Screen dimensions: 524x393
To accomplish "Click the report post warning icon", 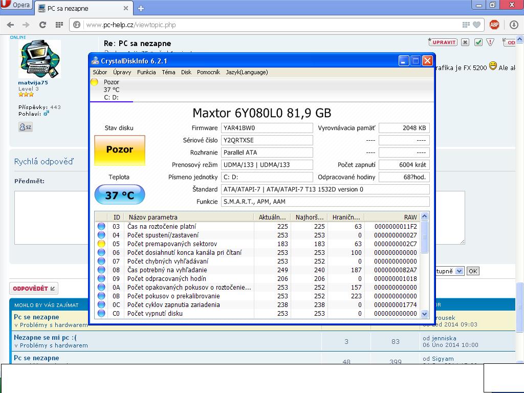I will (490, 42).
